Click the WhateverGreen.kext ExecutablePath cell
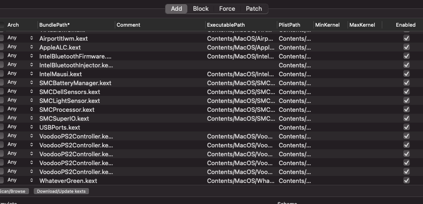Image resolution: width=423 pixels, height=204 pixels. [x=241, y=181]
